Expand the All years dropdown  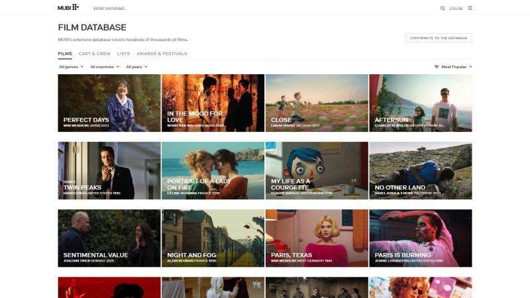pos(136,67)
